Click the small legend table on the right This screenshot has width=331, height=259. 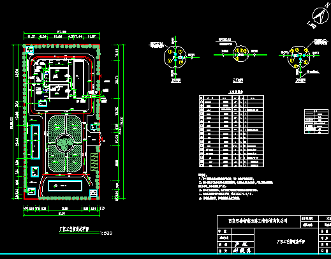[316, 121]
